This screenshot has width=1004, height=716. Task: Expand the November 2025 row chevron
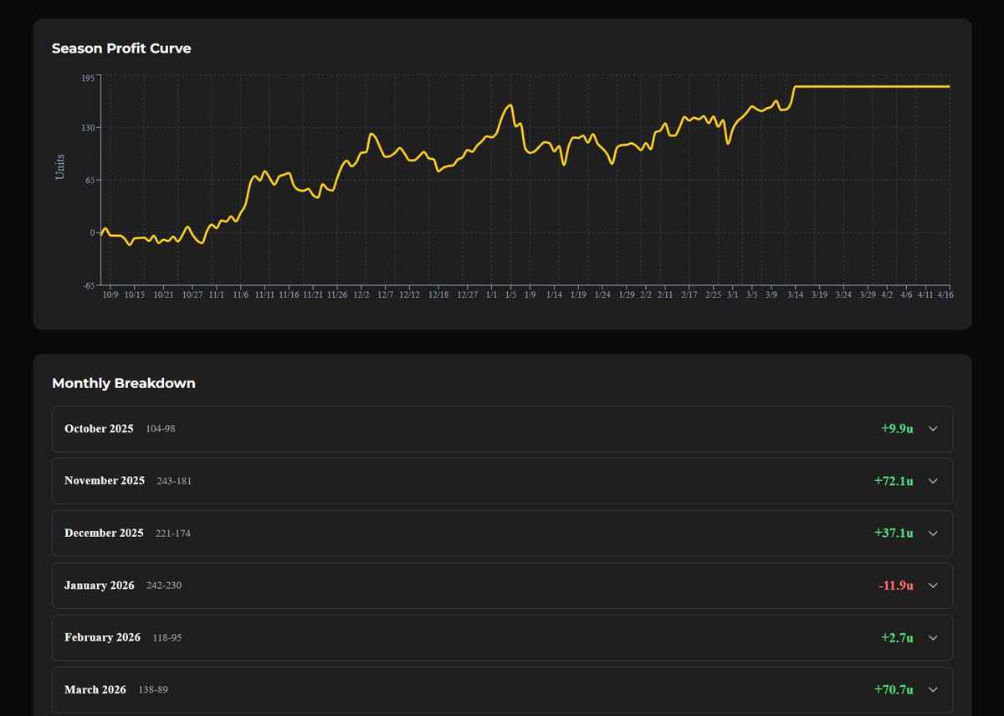[x=934, y=481]
